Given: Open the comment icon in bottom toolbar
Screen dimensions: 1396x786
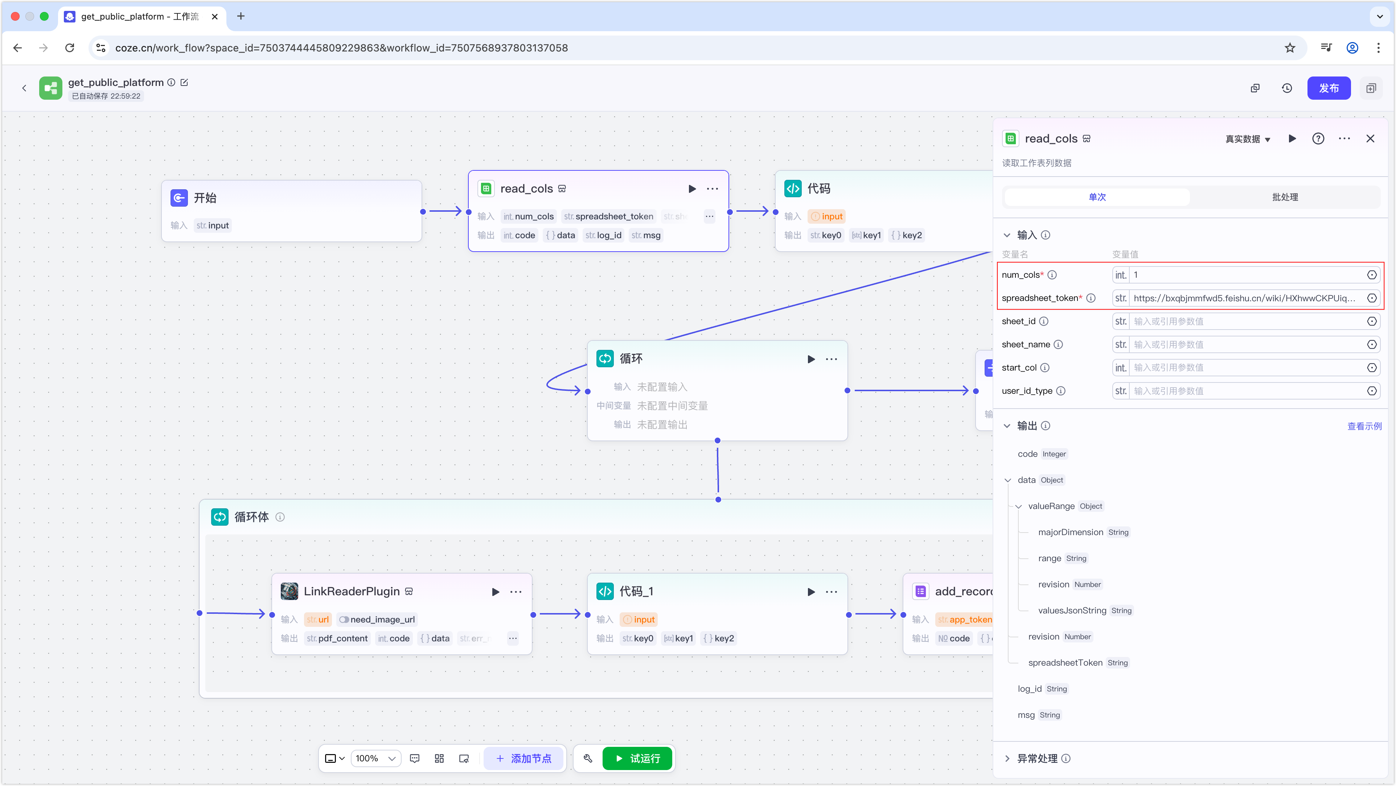Looking at the screenshot, I should pos(415,758).
